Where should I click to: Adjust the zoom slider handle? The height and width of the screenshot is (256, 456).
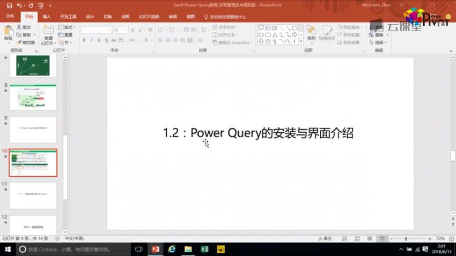[x=406, y=238]
